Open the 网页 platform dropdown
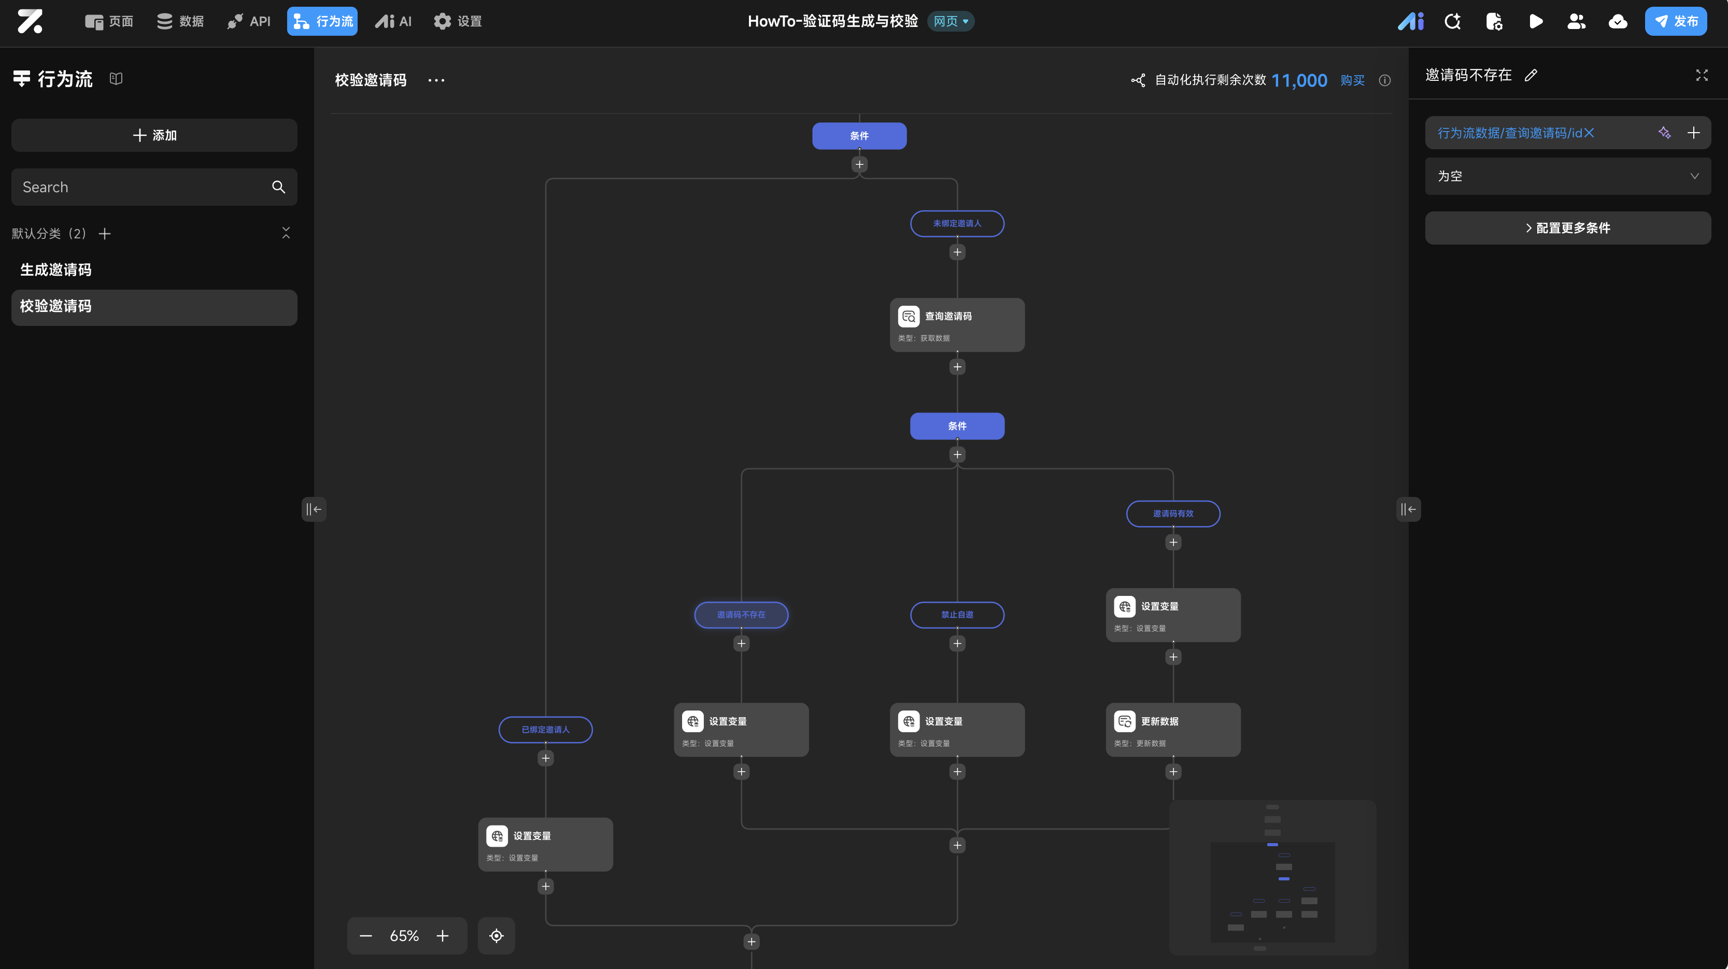Viewport: 1728px width, 969px height. [x=951, y=21]
